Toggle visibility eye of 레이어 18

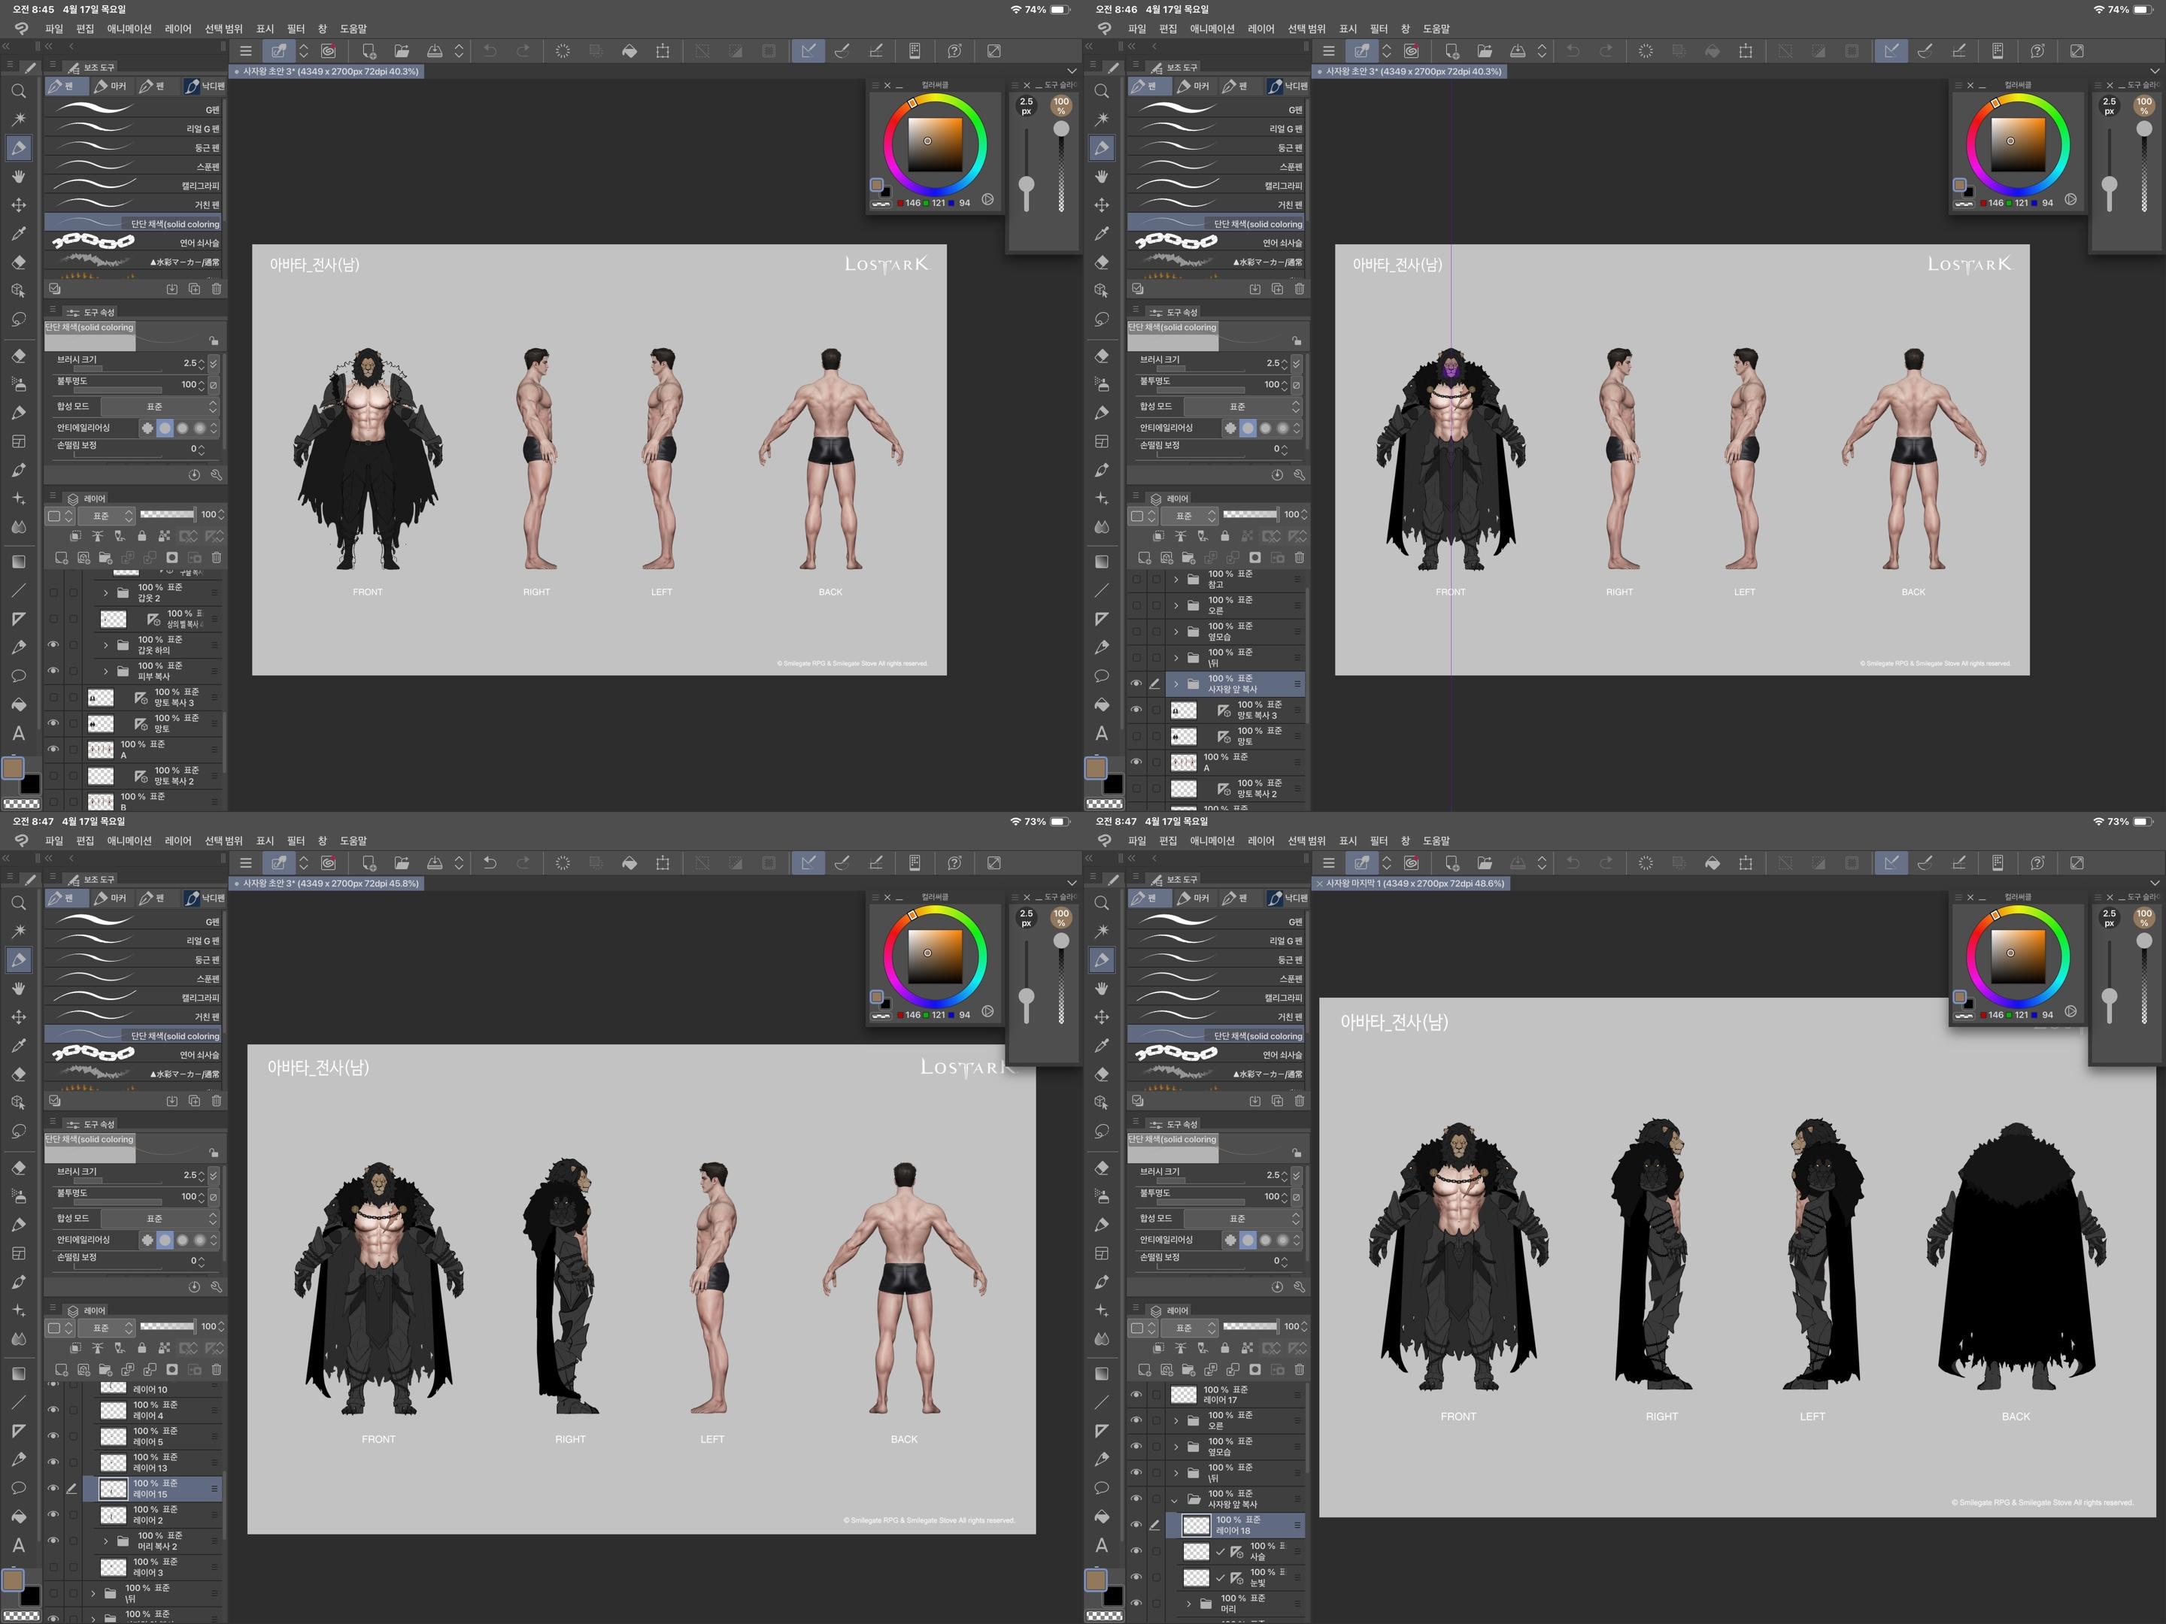1136,1524
